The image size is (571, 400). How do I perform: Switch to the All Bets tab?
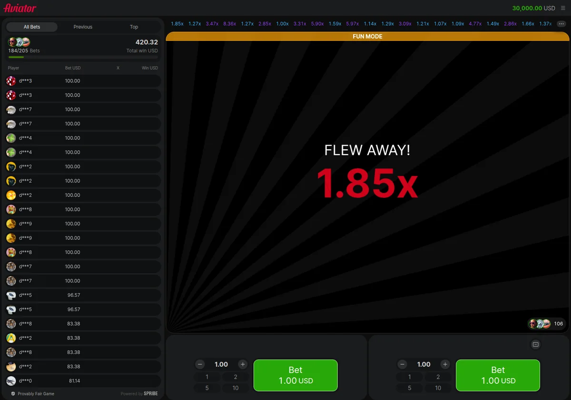[x=32, y=27]
